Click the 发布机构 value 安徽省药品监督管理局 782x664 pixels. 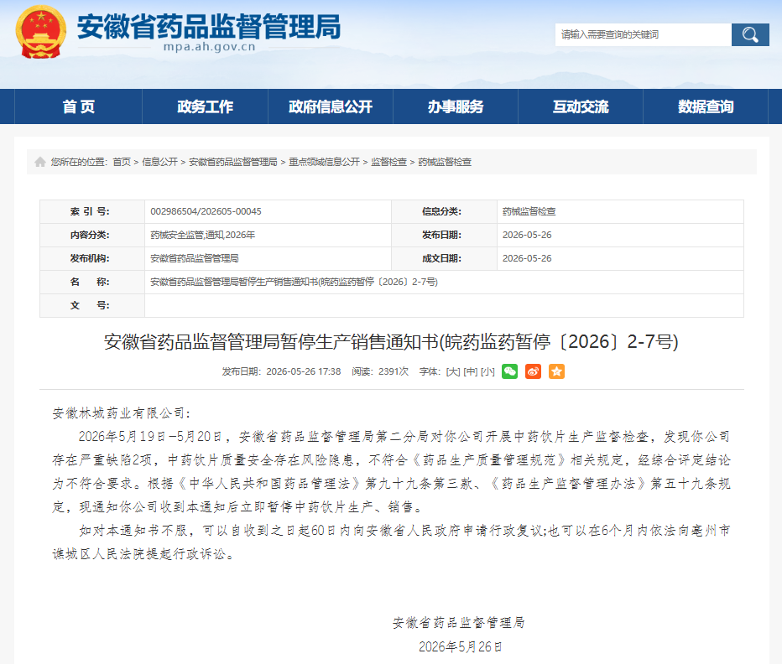point(195,258)
